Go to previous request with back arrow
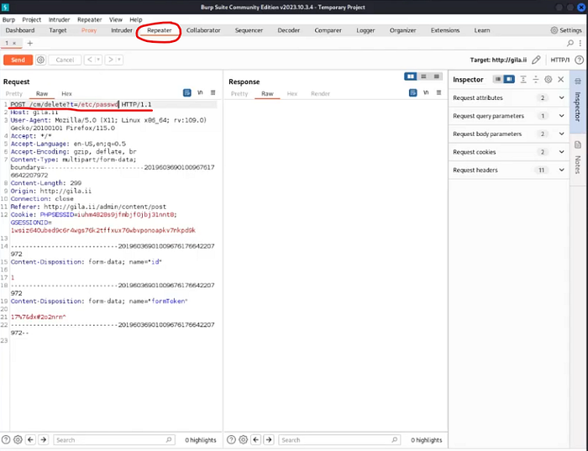 click(x=90, y=60)
